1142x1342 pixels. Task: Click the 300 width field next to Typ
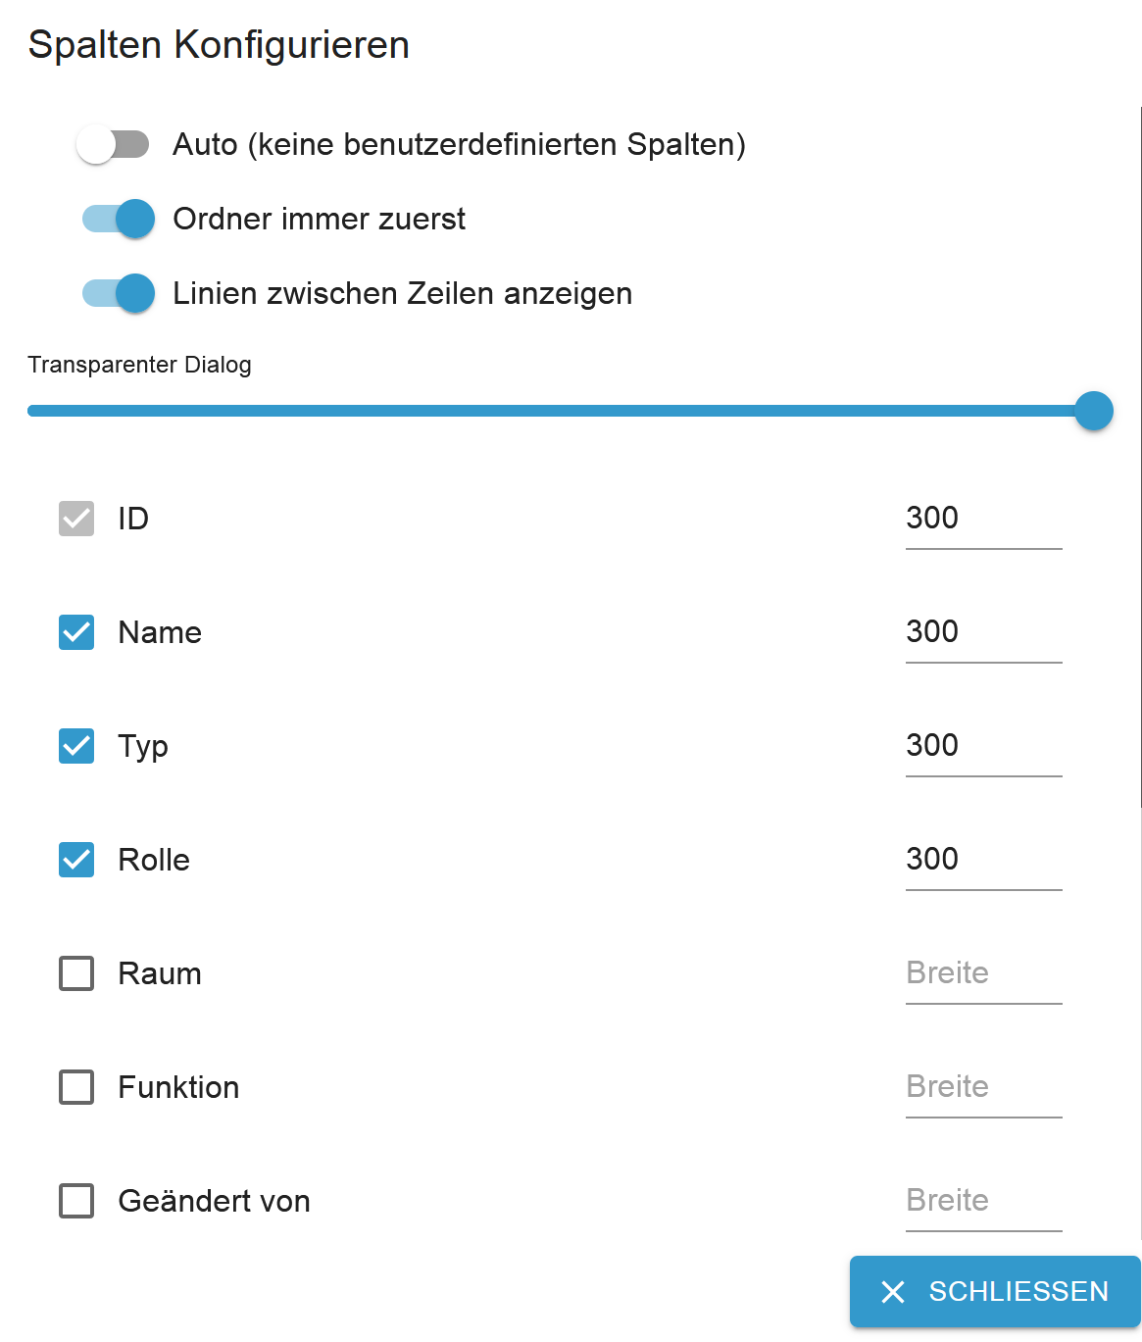coord(980,752)
